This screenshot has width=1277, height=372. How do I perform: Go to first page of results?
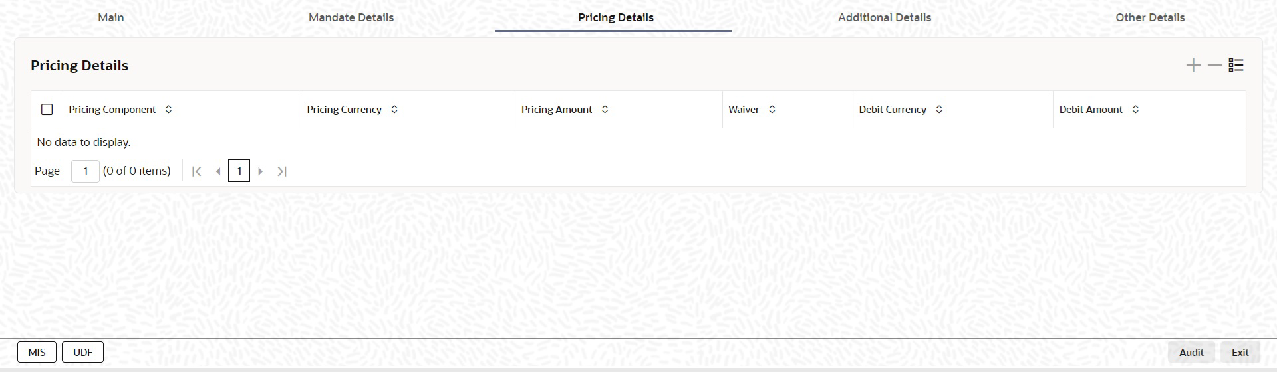point(196,171)
